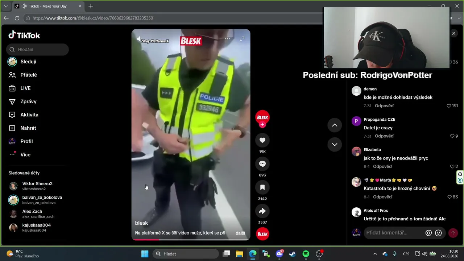Open the Windows taskbar Hledat search
Screen dimensions: 464x261
(x=186, y=254)
